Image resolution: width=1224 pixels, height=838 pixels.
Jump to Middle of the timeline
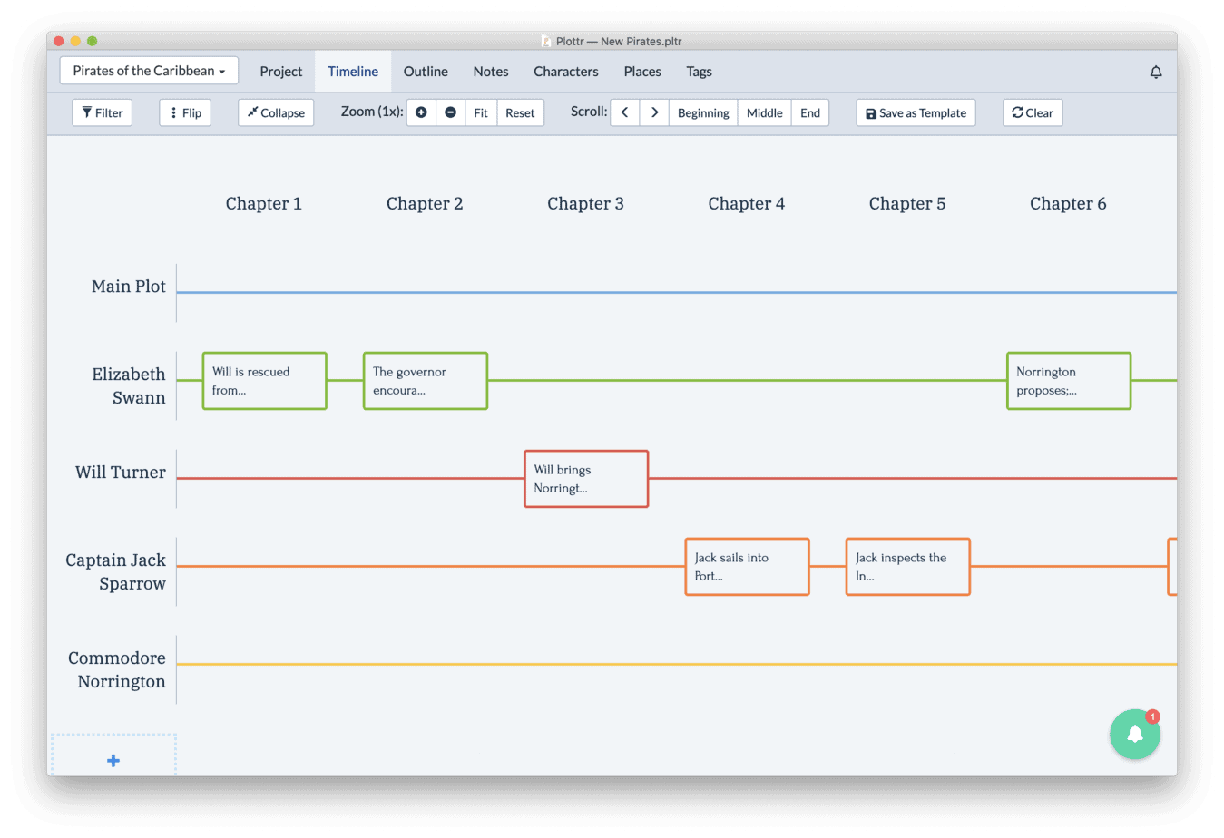[x=764, y=112]
